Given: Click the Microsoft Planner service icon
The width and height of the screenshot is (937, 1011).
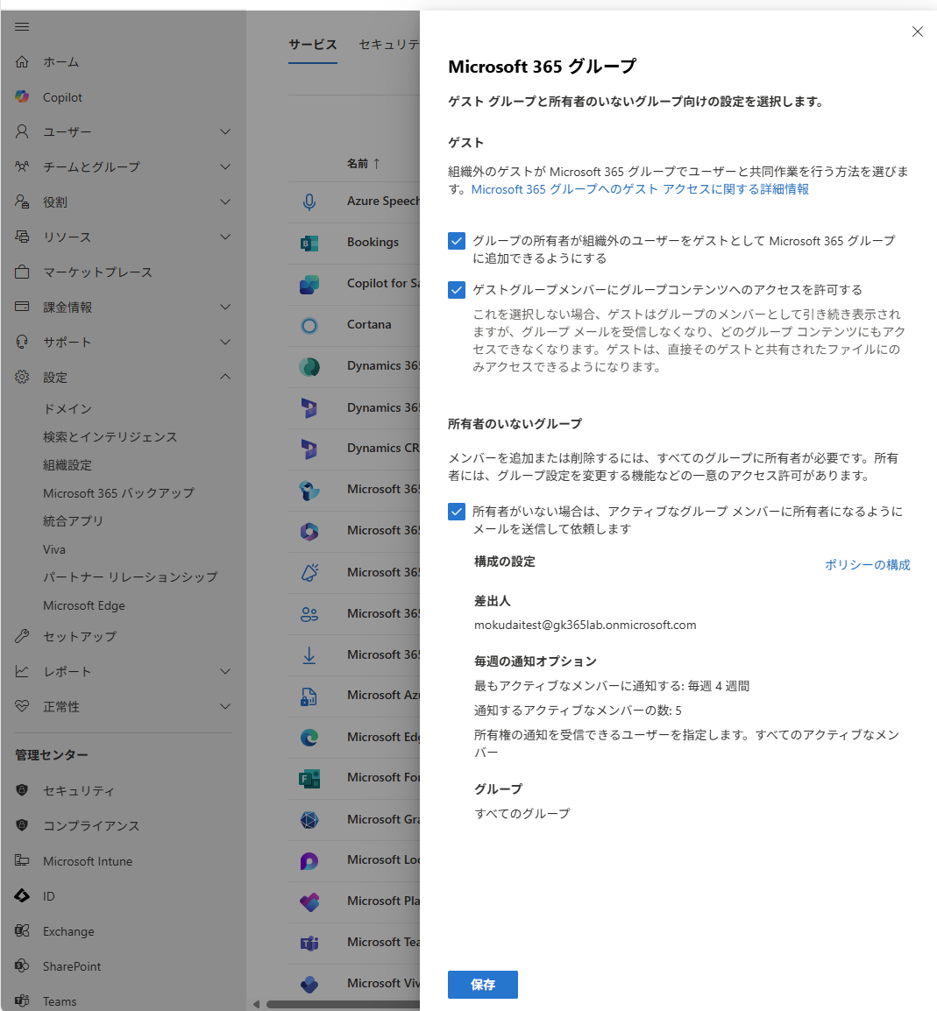Looking at the screenshot, I should point(309,901).
